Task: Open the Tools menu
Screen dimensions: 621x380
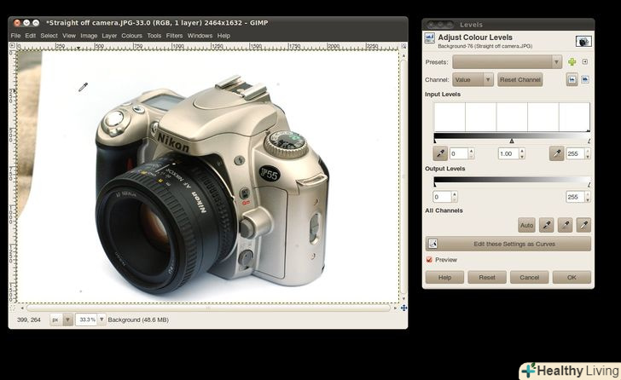Action: pyautogui.click(x=154, y=36)
